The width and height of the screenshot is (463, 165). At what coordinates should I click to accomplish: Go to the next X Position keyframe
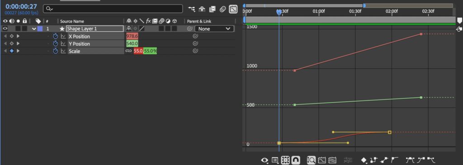18,36
